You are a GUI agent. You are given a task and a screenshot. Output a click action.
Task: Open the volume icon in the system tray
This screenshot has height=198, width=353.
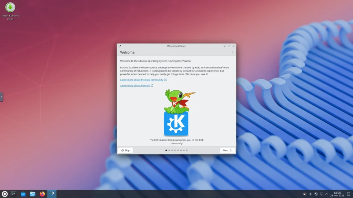pyautogui.click(x=305, y=194)
